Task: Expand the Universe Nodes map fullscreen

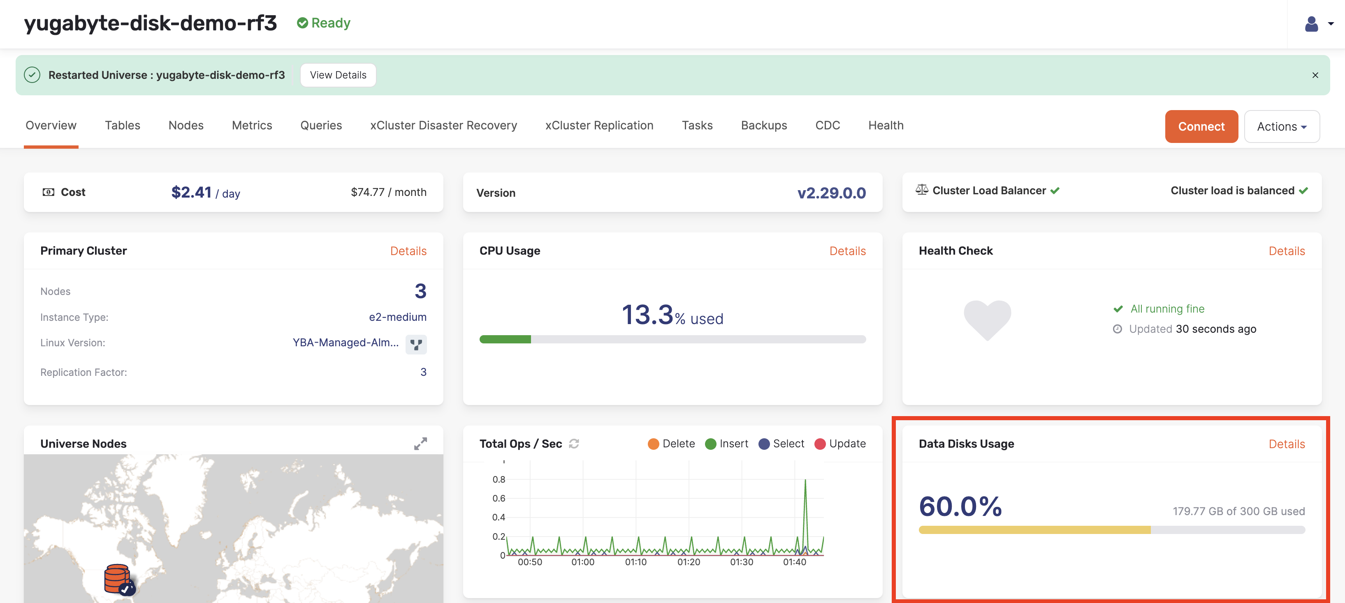Action: point(420,443)
